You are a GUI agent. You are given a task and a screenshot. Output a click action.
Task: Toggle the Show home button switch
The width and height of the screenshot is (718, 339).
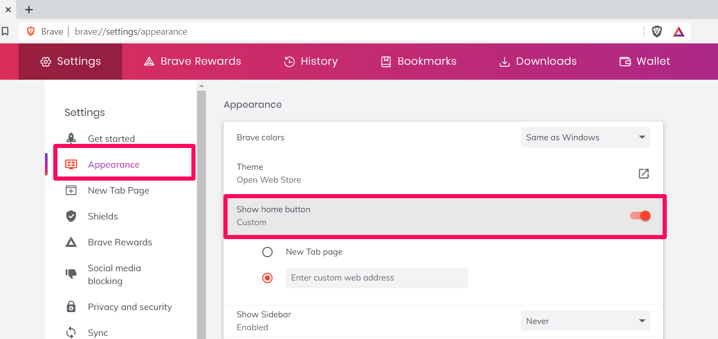(640, 216)
